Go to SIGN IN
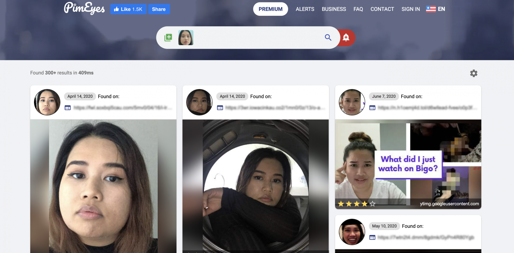The width and height of the screenshot is (514, 253). click(x=410, y=9)
